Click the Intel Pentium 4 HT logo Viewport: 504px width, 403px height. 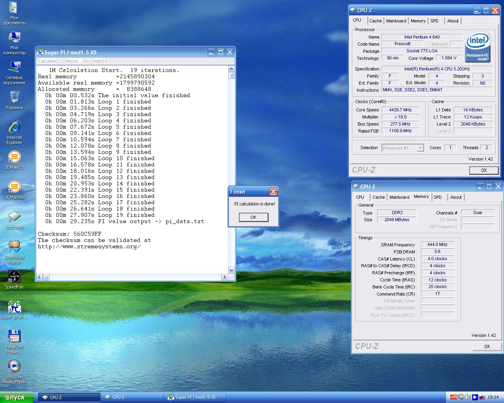click(478, 47)
